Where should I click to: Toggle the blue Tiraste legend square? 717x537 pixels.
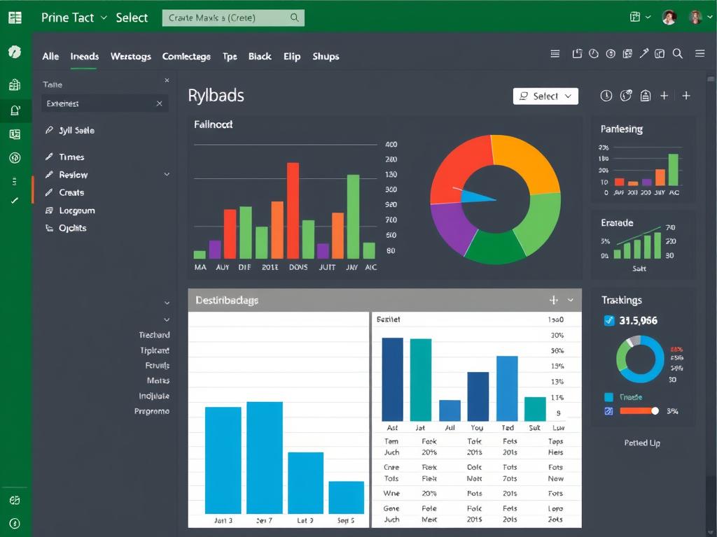pyautogui.click(x=608, y=397)
